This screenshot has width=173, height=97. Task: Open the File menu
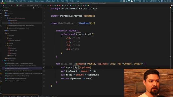coord(17,1)
